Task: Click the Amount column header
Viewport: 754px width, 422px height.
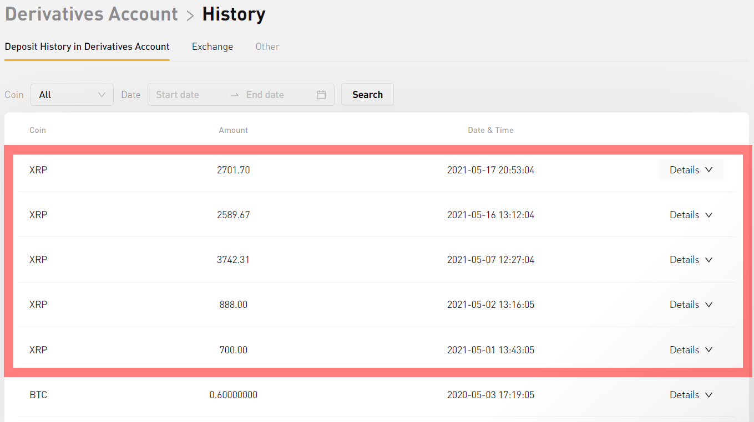Action: [x=234, y=130]
